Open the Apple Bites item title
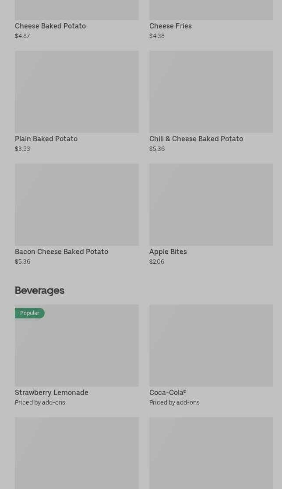Viewport: 282px width, 489px height. (x=168, y=251)
